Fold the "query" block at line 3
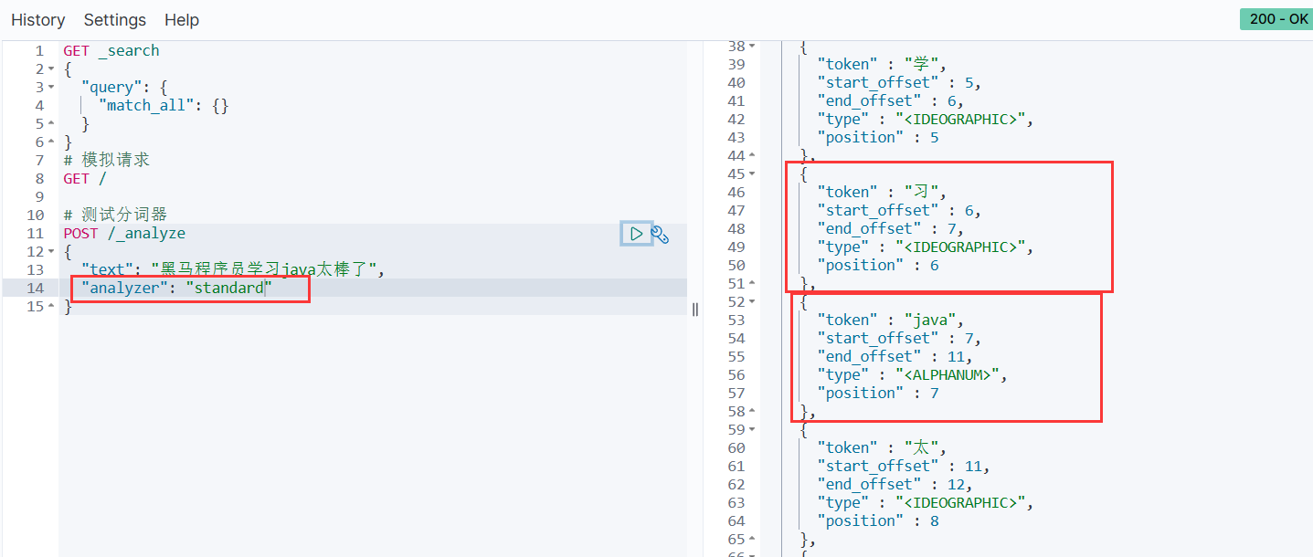The image size is (1313, 557). (x=51, y=88)
